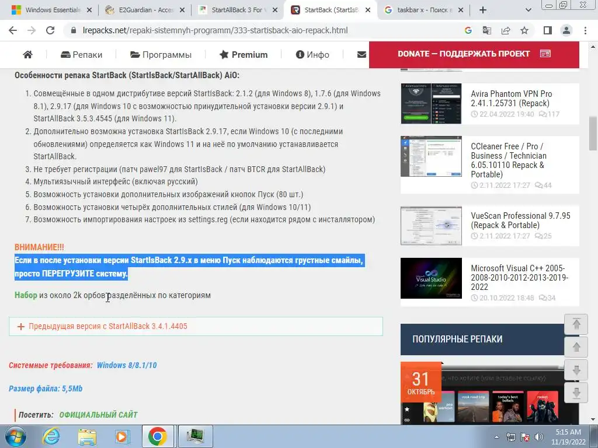The height and width of the screenshot is (448, 598).
Task: Close the E2Guardian tab
Action: tap(182, 10)
